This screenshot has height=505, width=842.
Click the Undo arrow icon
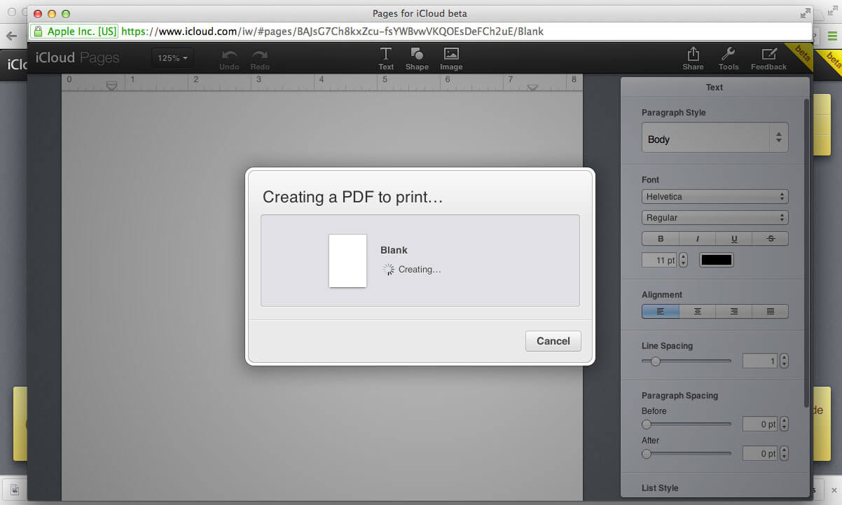click(x=229, y=55)
